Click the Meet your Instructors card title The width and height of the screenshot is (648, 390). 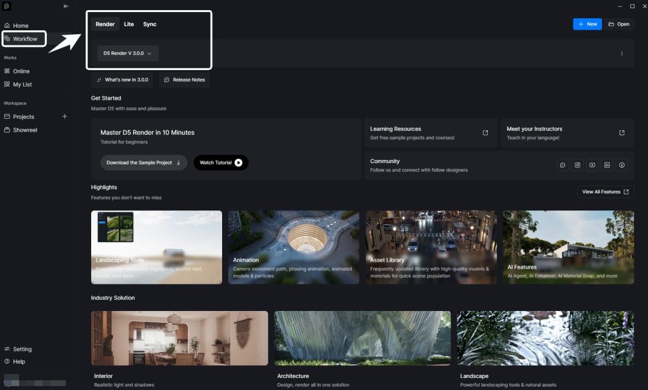534,129
